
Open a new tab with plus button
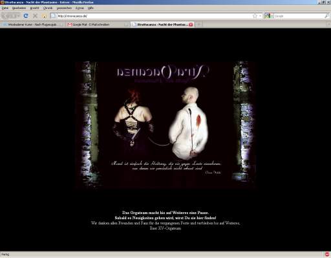[x=199, y=25]
